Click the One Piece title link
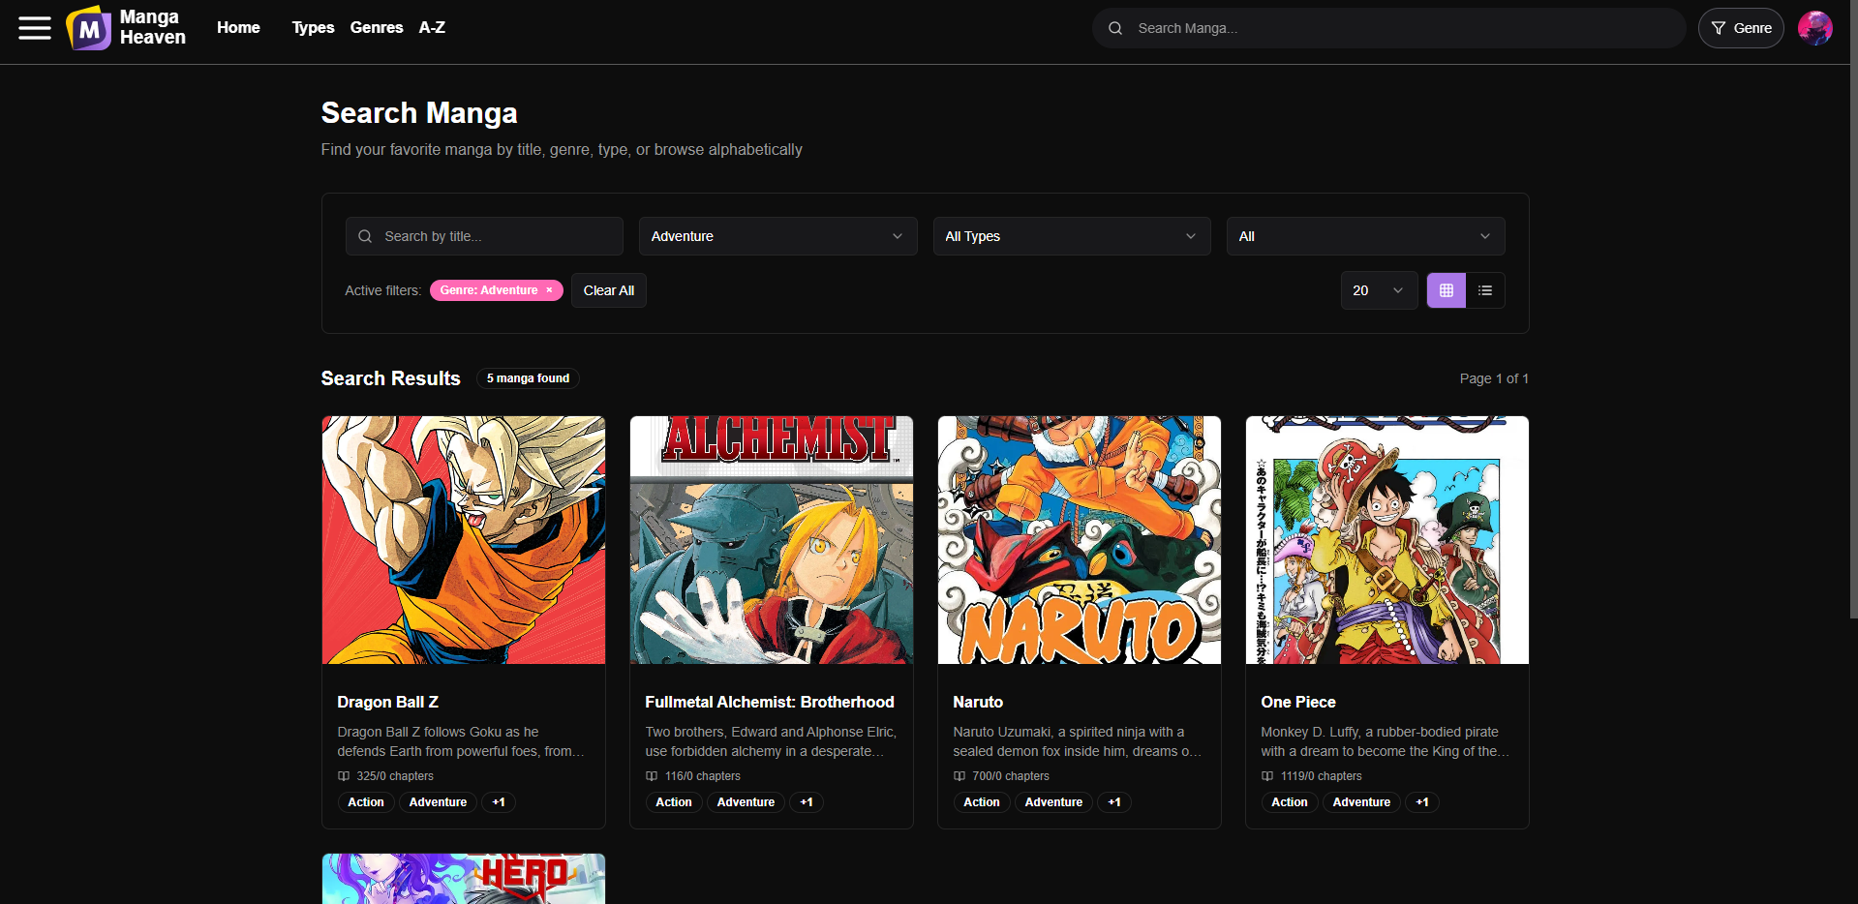This screenshot has height=904, width=1858. pos(1298,702)
